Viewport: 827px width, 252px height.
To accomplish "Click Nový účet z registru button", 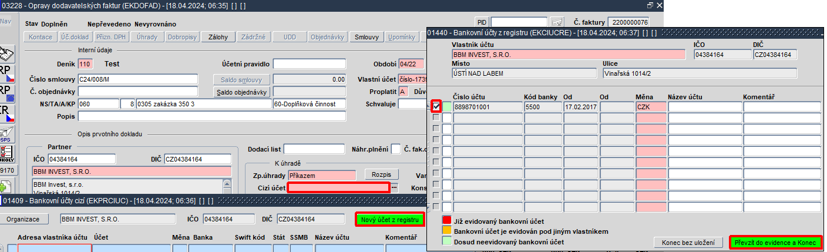I will pyautogui.click(x=389, y=219).
